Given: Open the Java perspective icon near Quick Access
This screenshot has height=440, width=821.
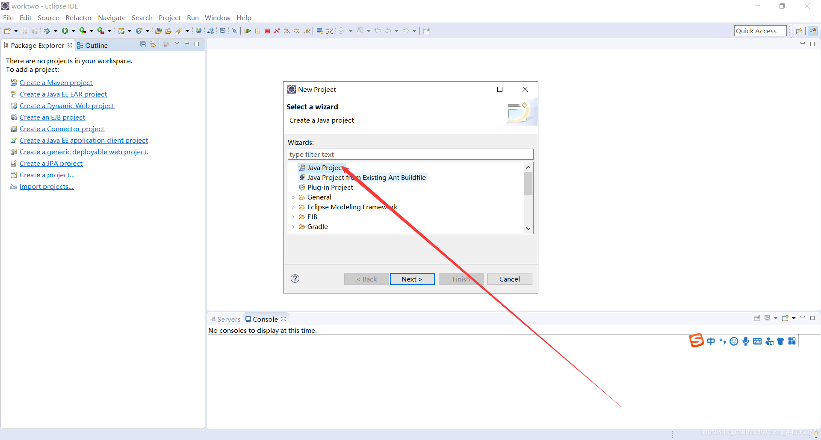Looking at the screenshot, I should point(813,31).
